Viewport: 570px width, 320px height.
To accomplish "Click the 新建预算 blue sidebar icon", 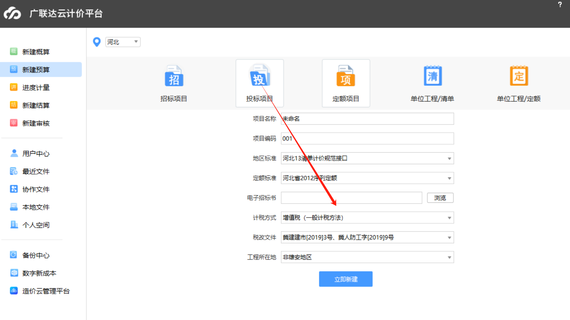I will pyautogui.click(x=14, y=69).
